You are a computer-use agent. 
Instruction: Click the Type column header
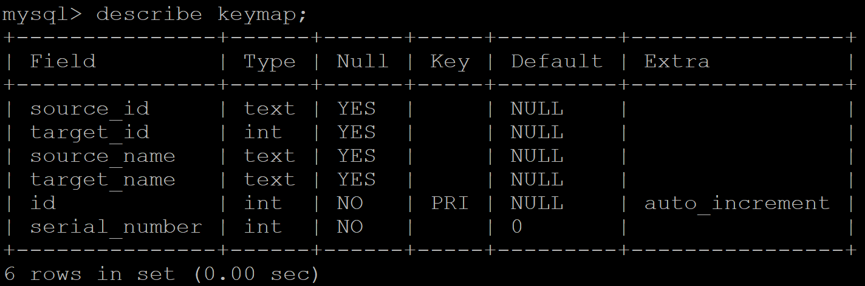[x=270, y=61]
